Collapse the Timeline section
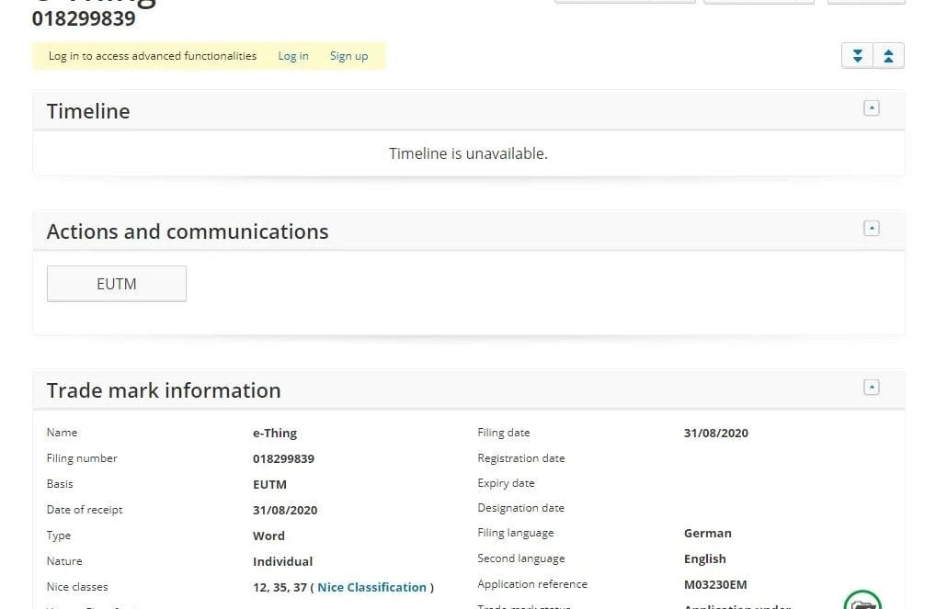Viewport: 936px width, 609px height. (872, 108)
